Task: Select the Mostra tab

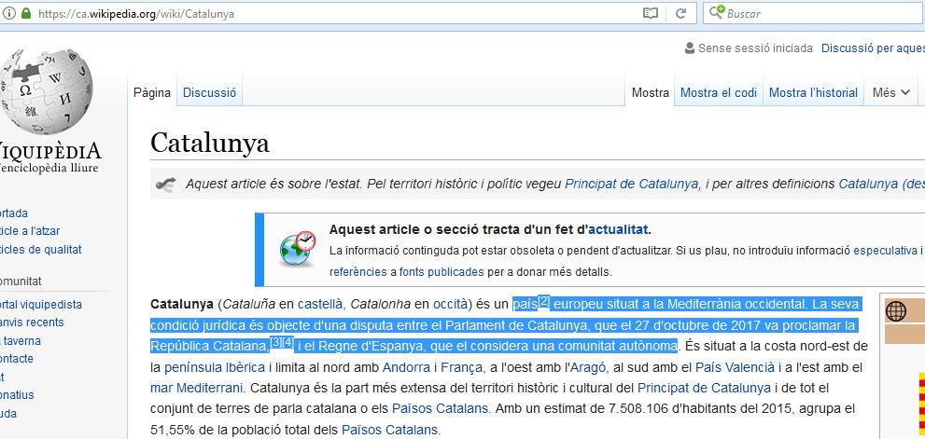Action: pos(650,92)
